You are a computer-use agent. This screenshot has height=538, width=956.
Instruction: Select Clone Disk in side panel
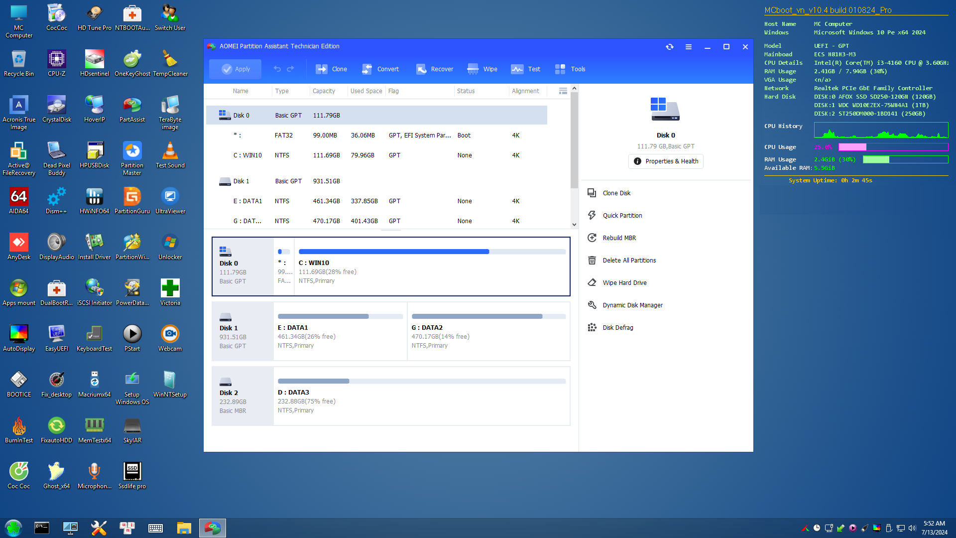coord(616,193)
